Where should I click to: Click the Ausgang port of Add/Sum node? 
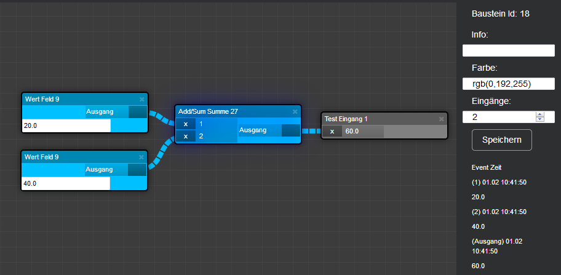point(291,130)
